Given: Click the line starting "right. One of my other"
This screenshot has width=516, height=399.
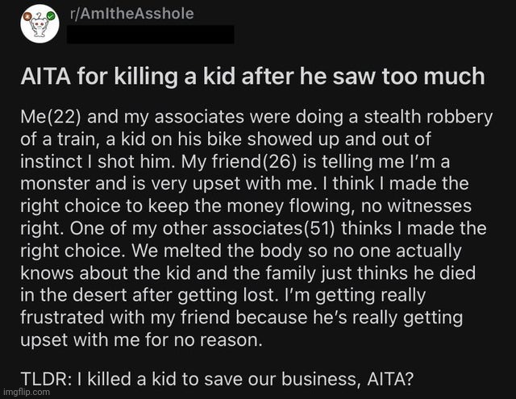Looking at the screenshot, I should (x=253, y=229).
